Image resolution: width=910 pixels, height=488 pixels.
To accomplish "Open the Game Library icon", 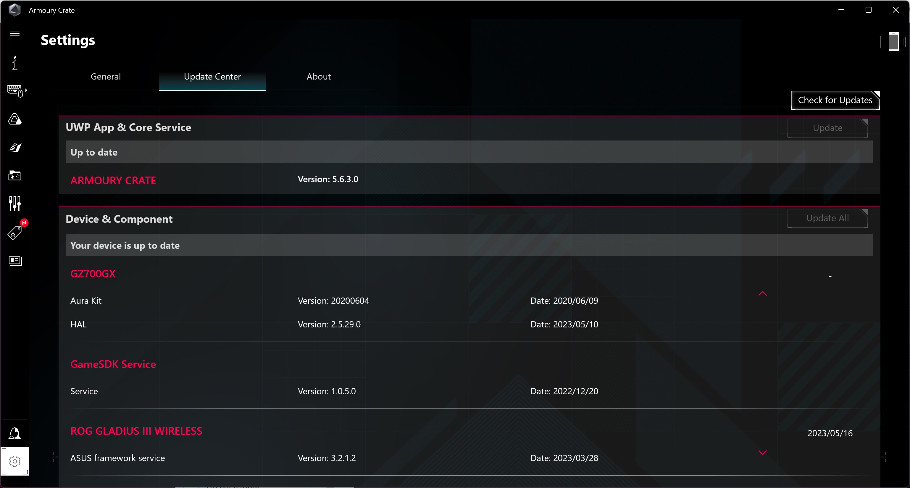I will coord(14,175).
